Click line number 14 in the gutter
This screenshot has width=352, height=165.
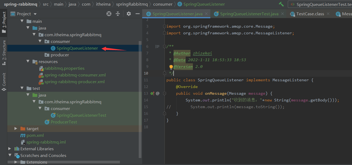tap(146, 100)
